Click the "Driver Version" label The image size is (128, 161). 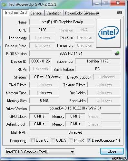[16, 109]
